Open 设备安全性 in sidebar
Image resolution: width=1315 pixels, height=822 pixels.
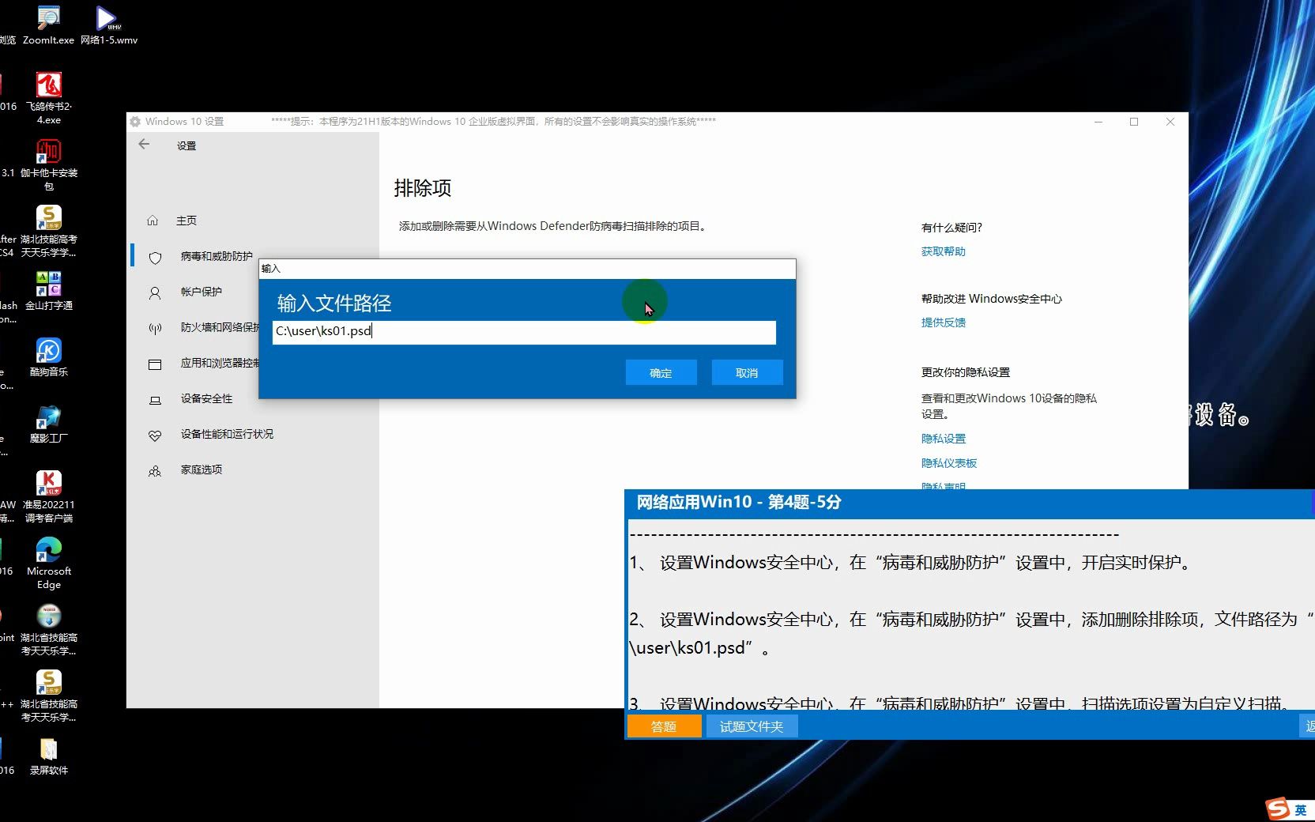pyautogui.click(x=206, y=398)
